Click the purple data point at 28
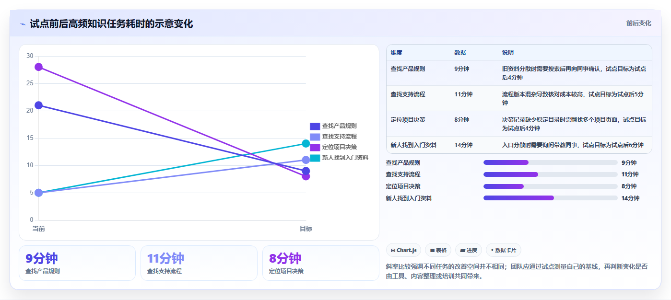The width and height of the screenshot is (671, 300). pyautogui.click(x=38, y=67)
